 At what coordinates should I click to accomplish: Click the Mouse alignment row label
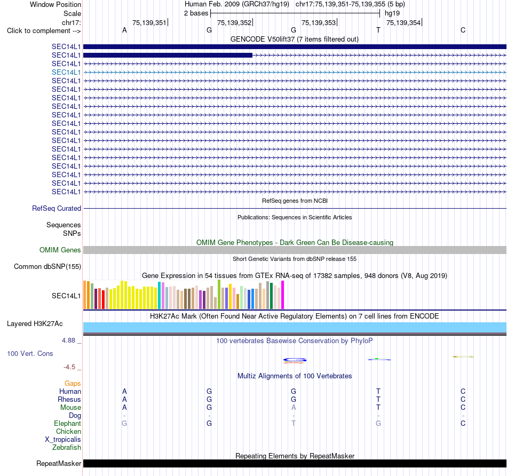[70, 408]
